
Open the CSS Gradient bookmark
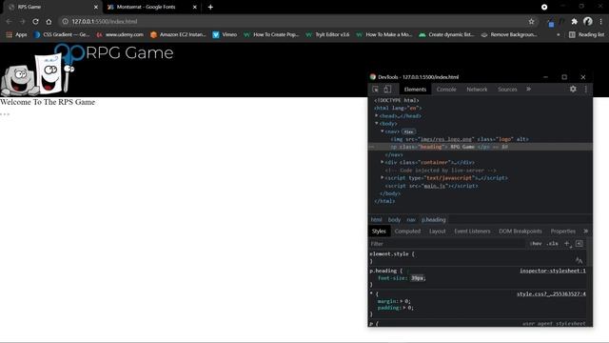(x=62, y=34)
